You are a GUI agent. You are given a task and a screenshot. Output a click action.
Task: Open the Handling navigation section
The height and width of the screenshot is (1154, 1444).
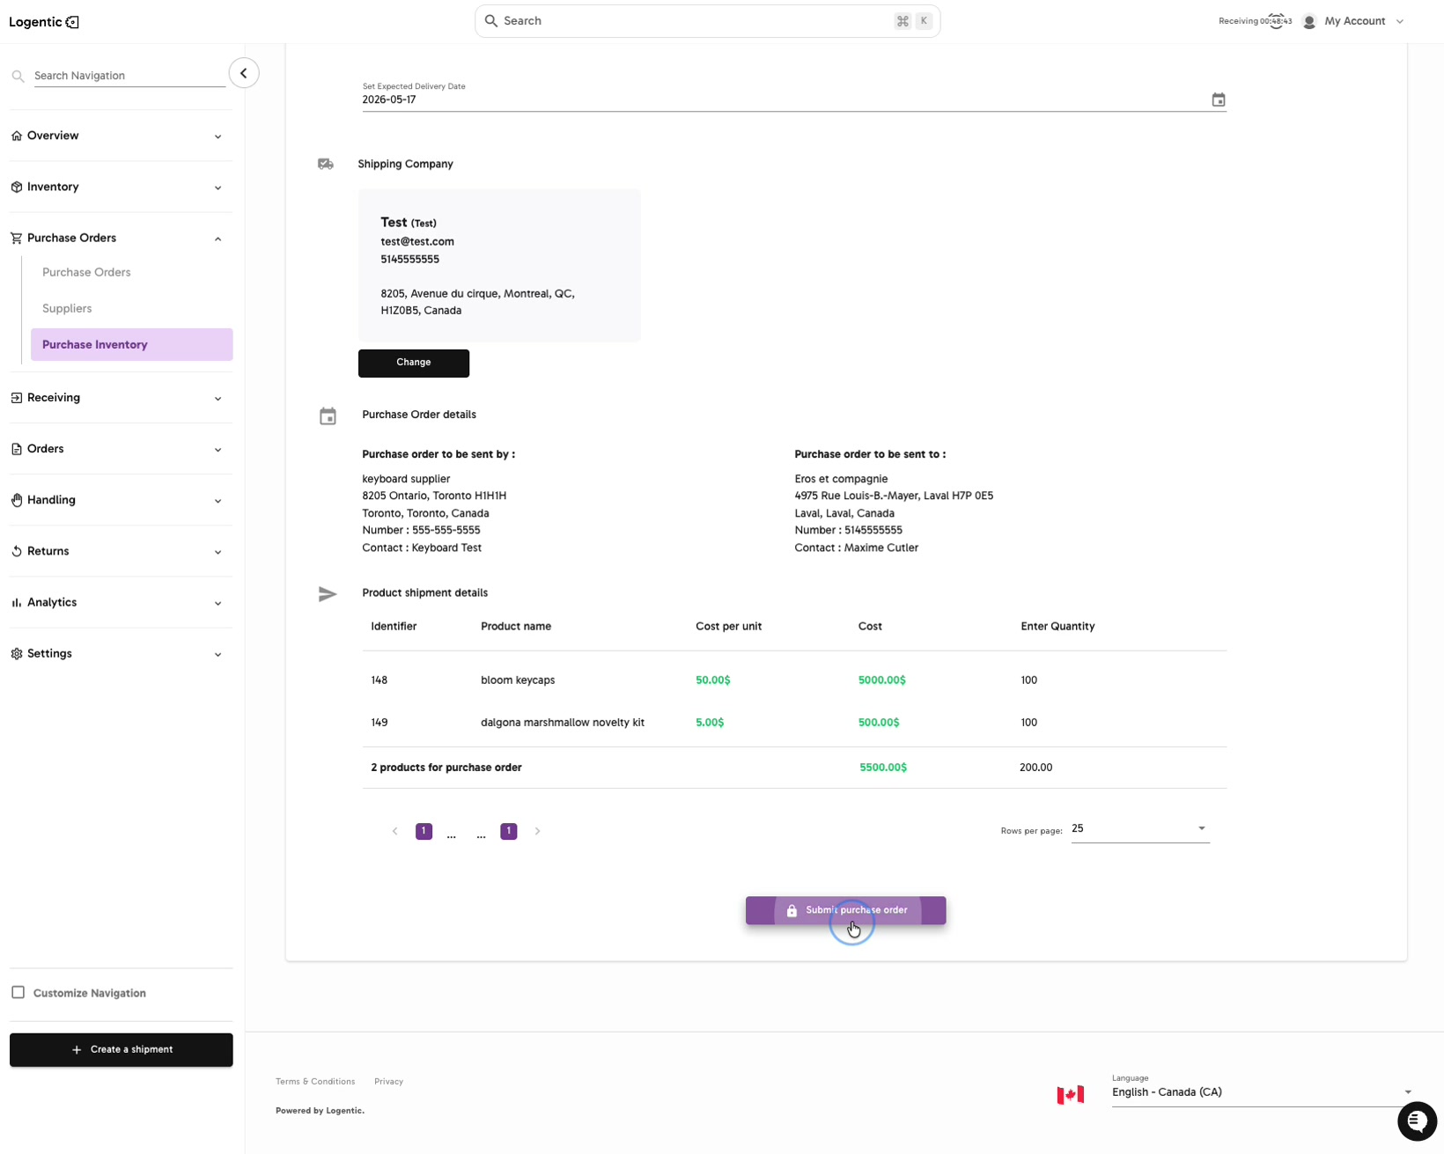121,500
